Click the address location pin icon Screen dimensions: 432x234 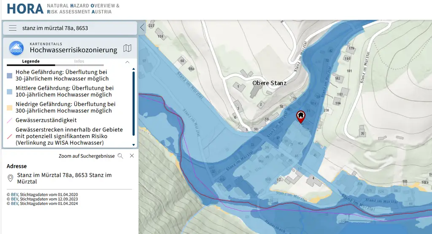(x=11, y=178)
